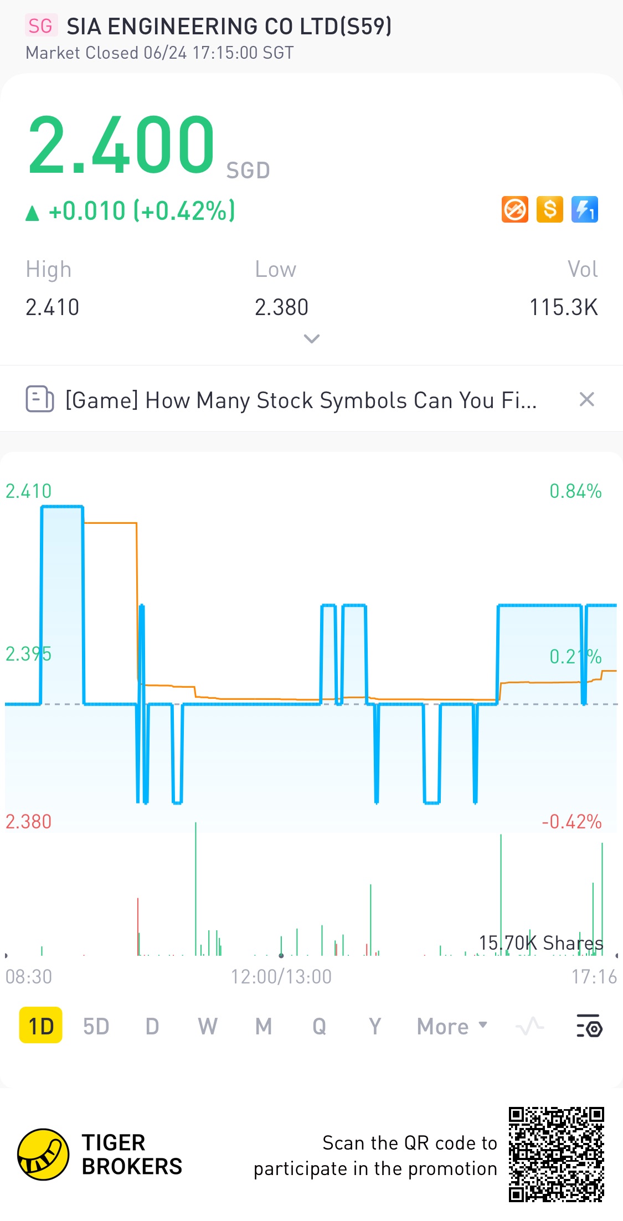Switch to the 5D chart tab

click(x=96, y=1026)
